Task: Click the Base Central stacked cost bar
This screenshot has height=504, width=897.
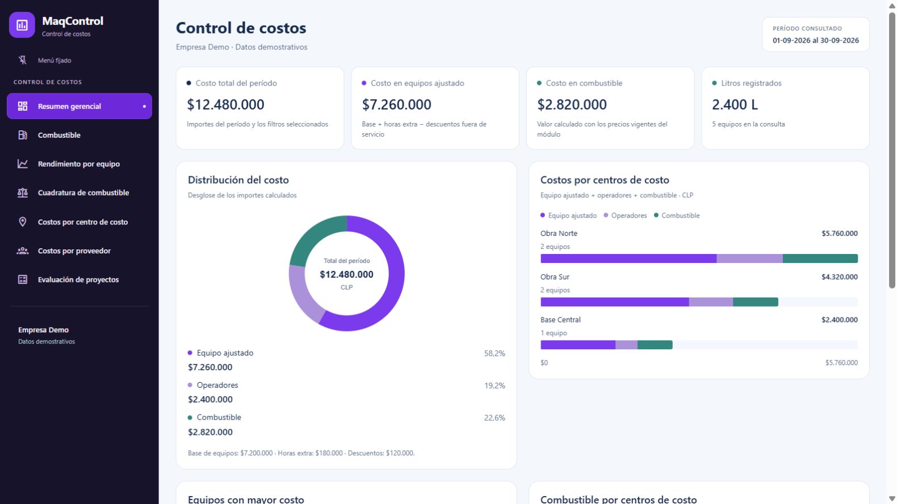Action: coord(606,345)
